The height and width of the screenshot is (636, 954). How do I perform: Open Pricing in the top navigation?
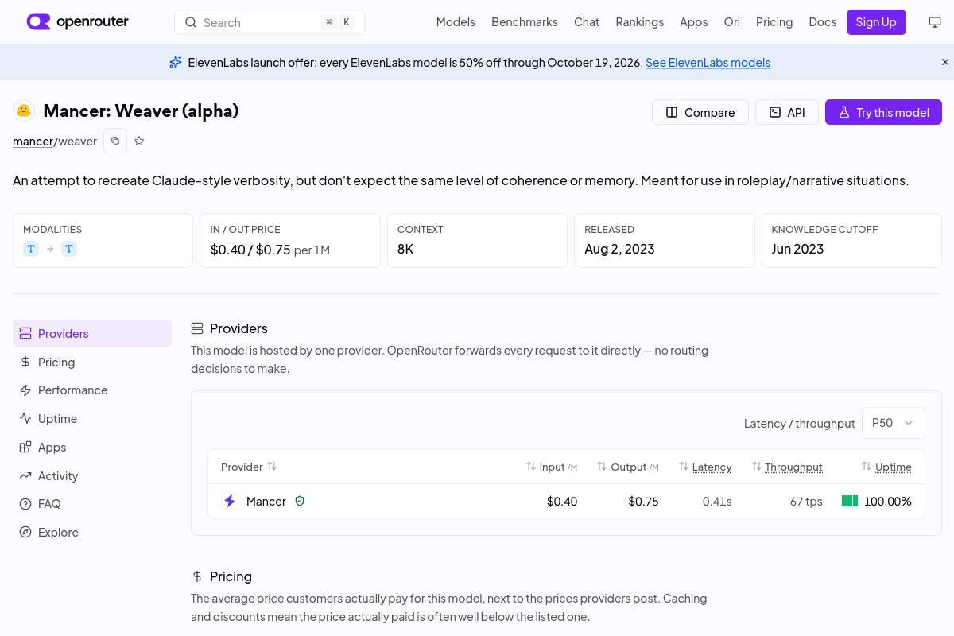point(774,22)
